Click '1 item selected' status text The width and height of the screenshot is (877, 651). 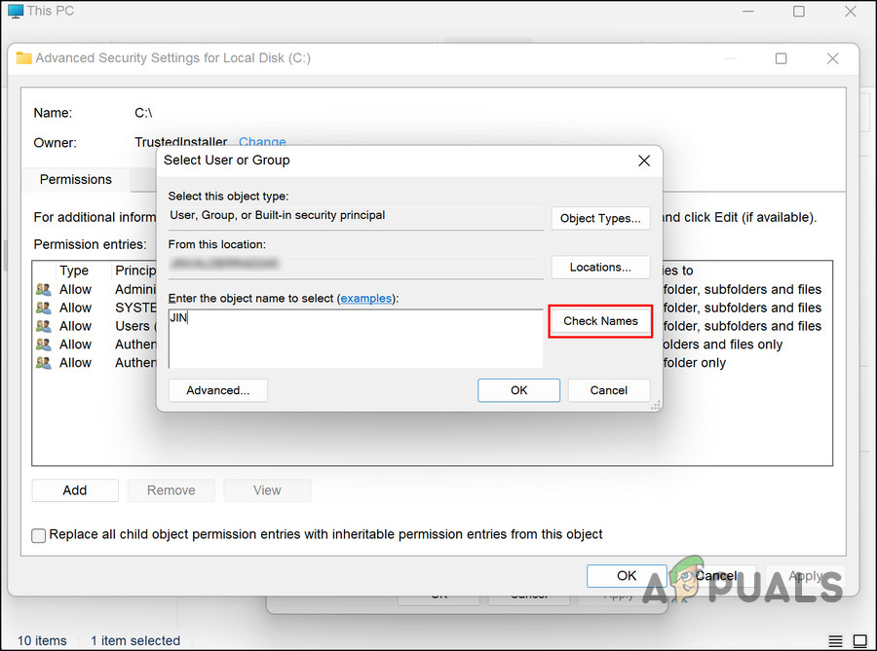tap(135, 641)
